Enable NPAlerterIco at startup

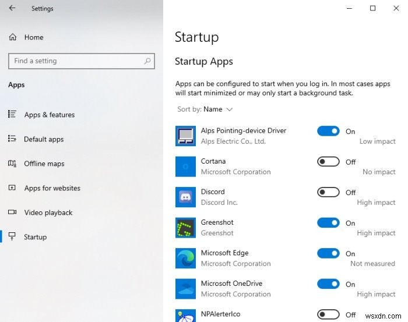(x=328, y=314)
